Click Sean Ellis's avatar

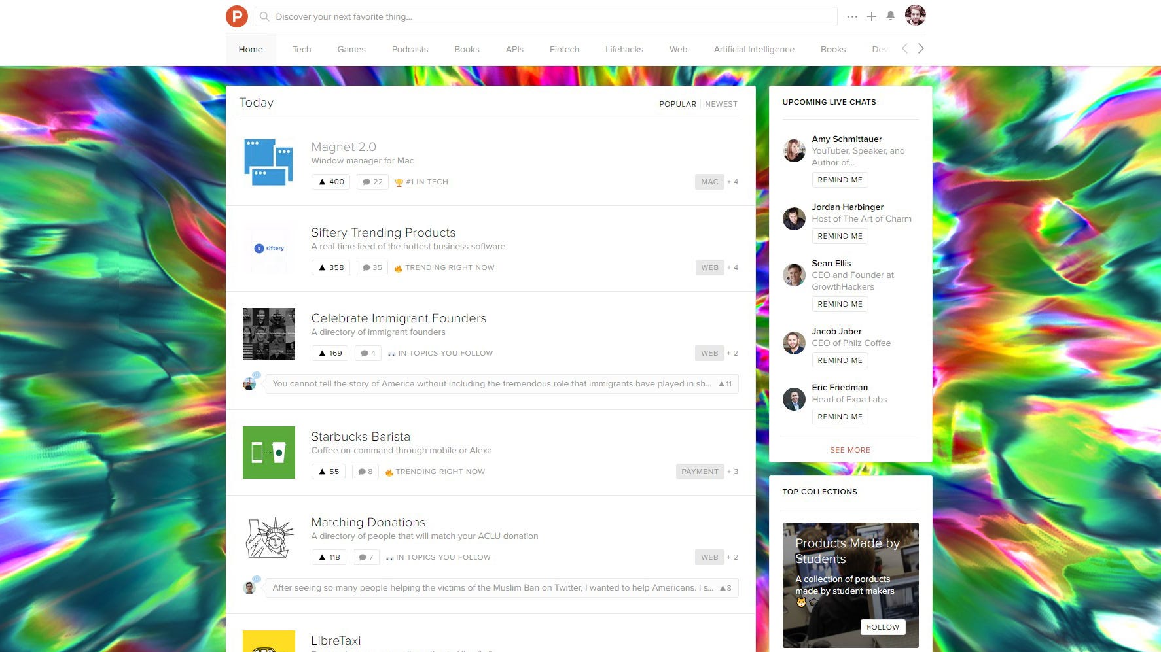pos(794,275)
